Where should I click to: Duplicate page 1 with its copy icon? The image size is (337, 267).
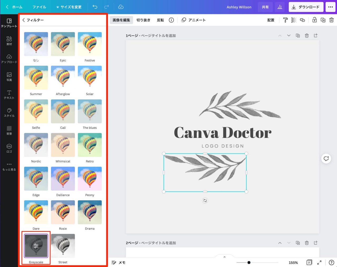click(298, 36)
